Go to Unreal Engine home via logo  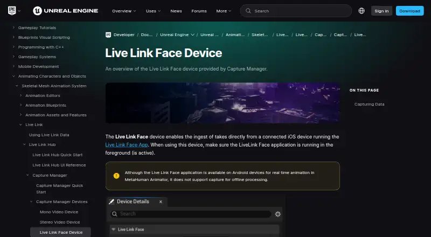tap(65, 11)
